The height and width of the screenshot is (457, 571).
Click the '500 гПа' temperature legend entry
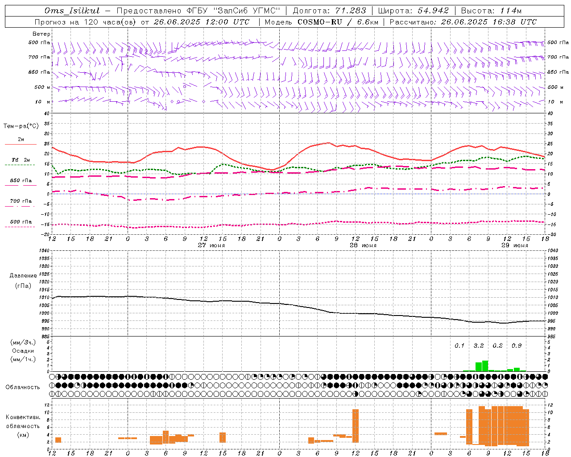coord(21,224)
